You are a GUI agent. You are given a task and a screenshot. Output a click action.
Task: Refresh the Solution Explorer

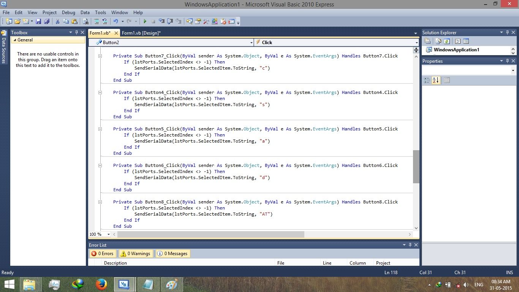447,41
